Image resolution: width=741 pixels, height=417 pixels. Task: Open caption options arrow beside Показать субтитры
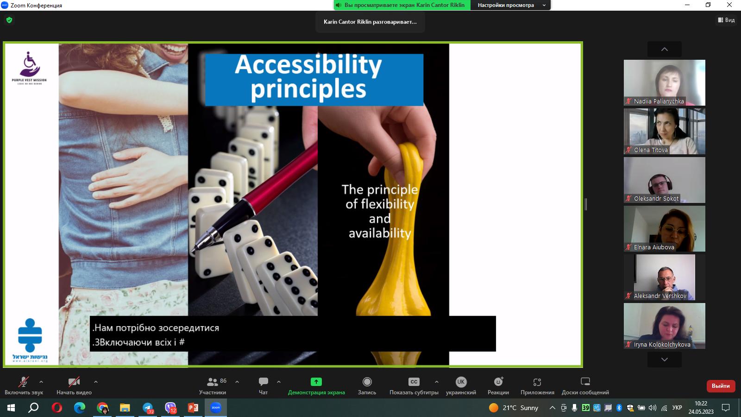[x=436, y=382]
